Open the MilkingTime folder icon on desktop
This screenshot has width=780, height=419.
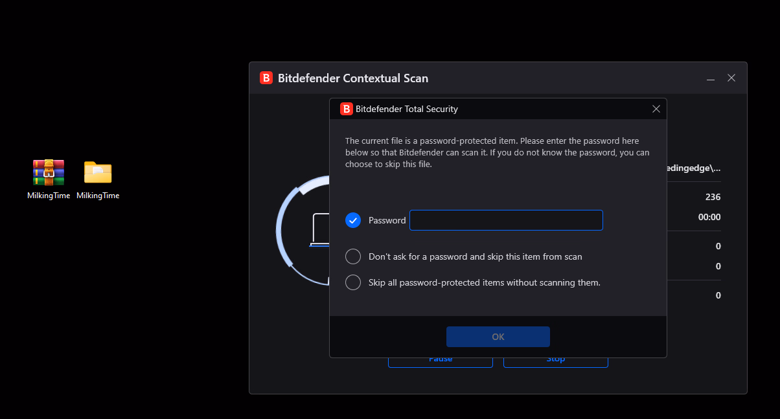[98, 172]
